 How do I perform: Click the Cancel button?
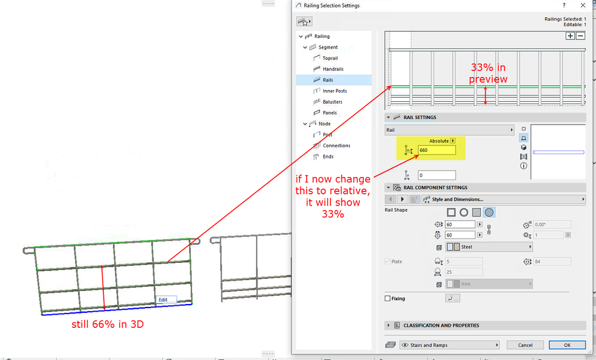click(525, 345)
